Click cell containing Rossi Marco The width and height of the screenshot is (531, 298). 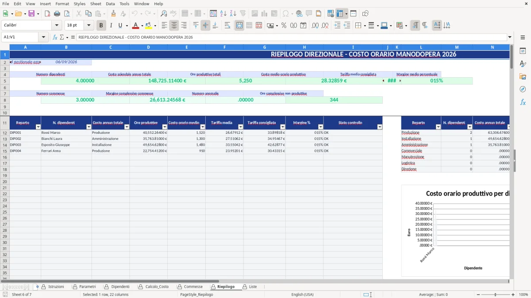click(x=66, y=132)
